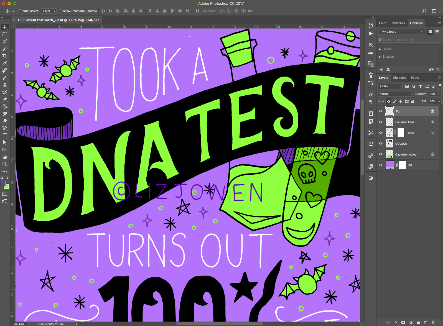Open the Normal blend mode dropdown

click(396, 94)
